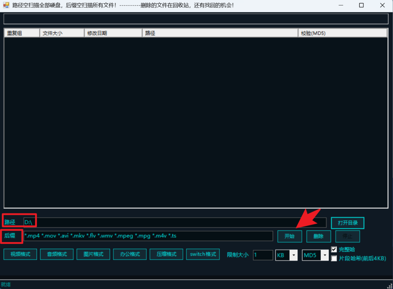This screenshot has height=289, width=393.
Task: Click the 后缀 extensions input field
Action: point(148,236)
